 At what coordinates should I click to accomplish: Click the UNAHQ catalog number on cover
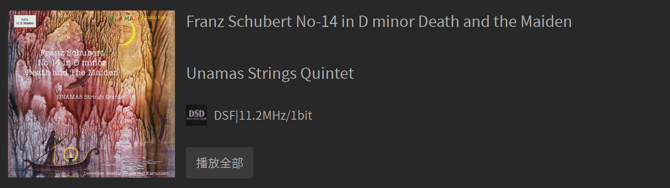(x=154, y=18)
